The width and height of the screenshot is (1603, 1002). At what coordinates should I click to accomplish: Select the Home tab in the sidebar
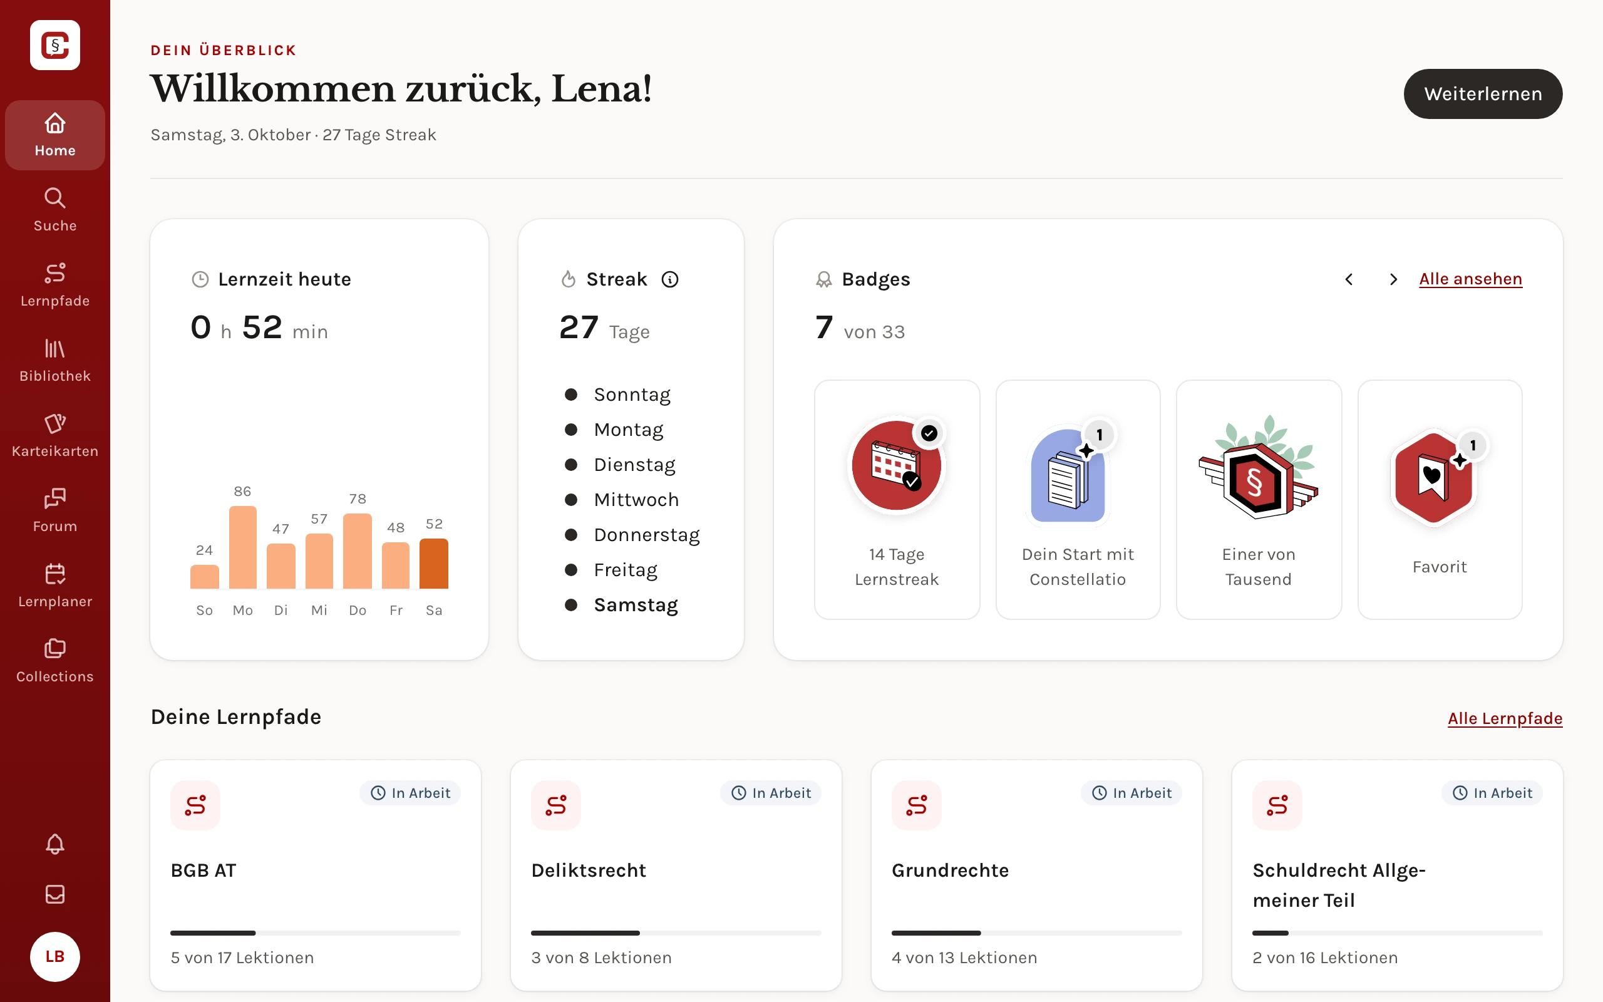tap(55, 135)
